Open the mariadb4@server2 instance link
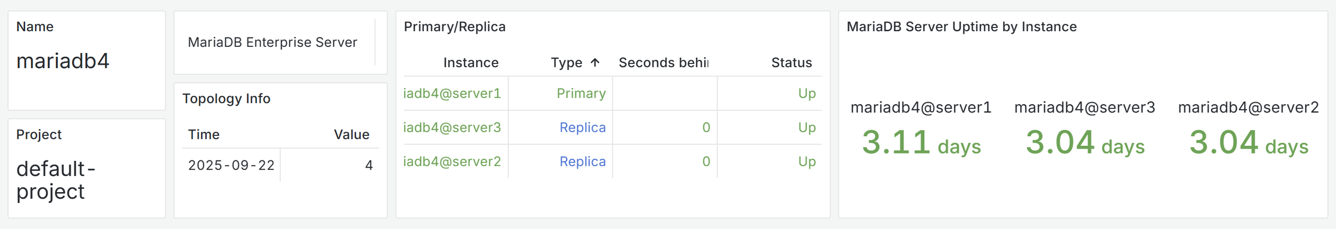This screenshot has height=229, width=1336. [452, 162]
